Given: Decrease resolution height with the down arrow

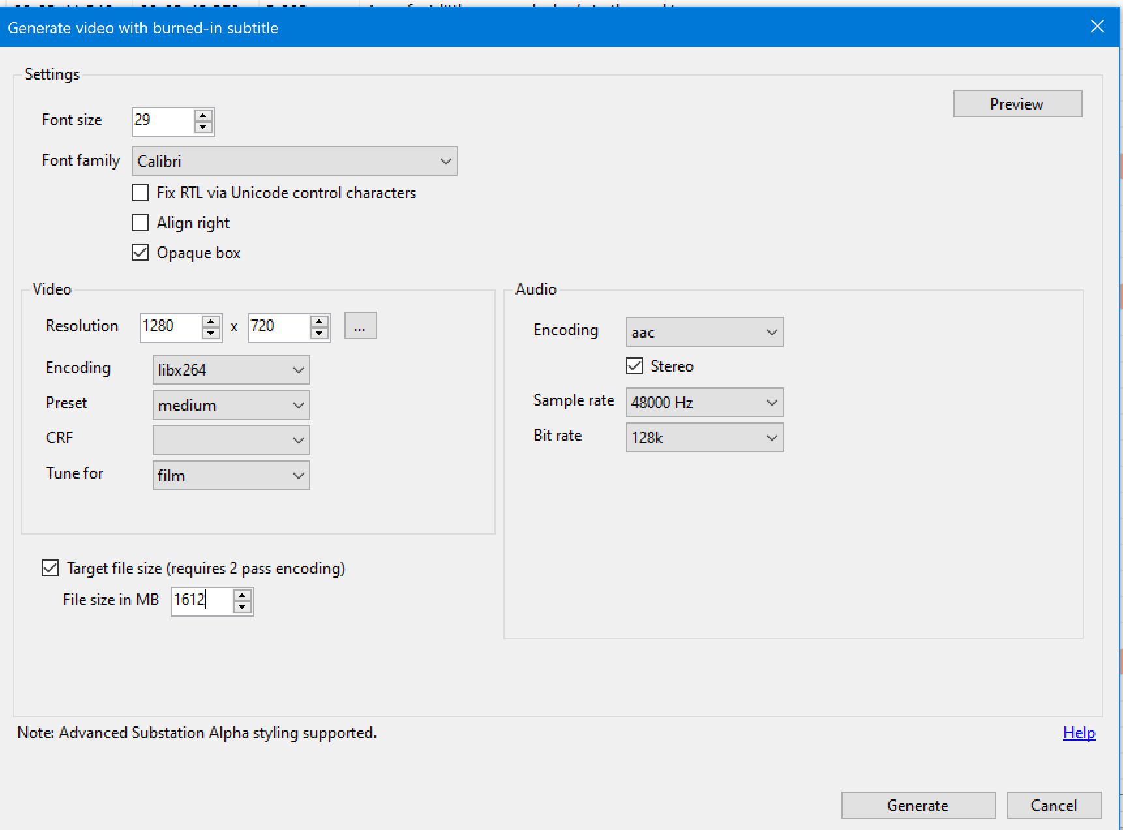Looking at the screenshot, I should tap(320, 333).
